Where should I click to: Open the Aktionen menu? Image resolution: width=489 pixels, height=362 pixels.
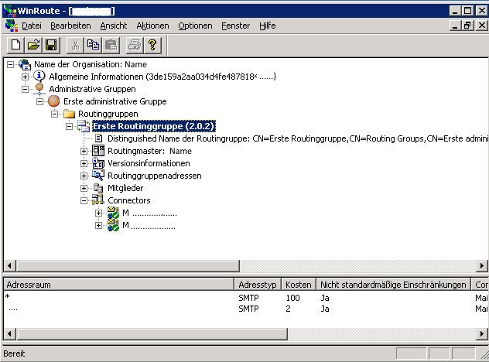[x=152, y=26]
